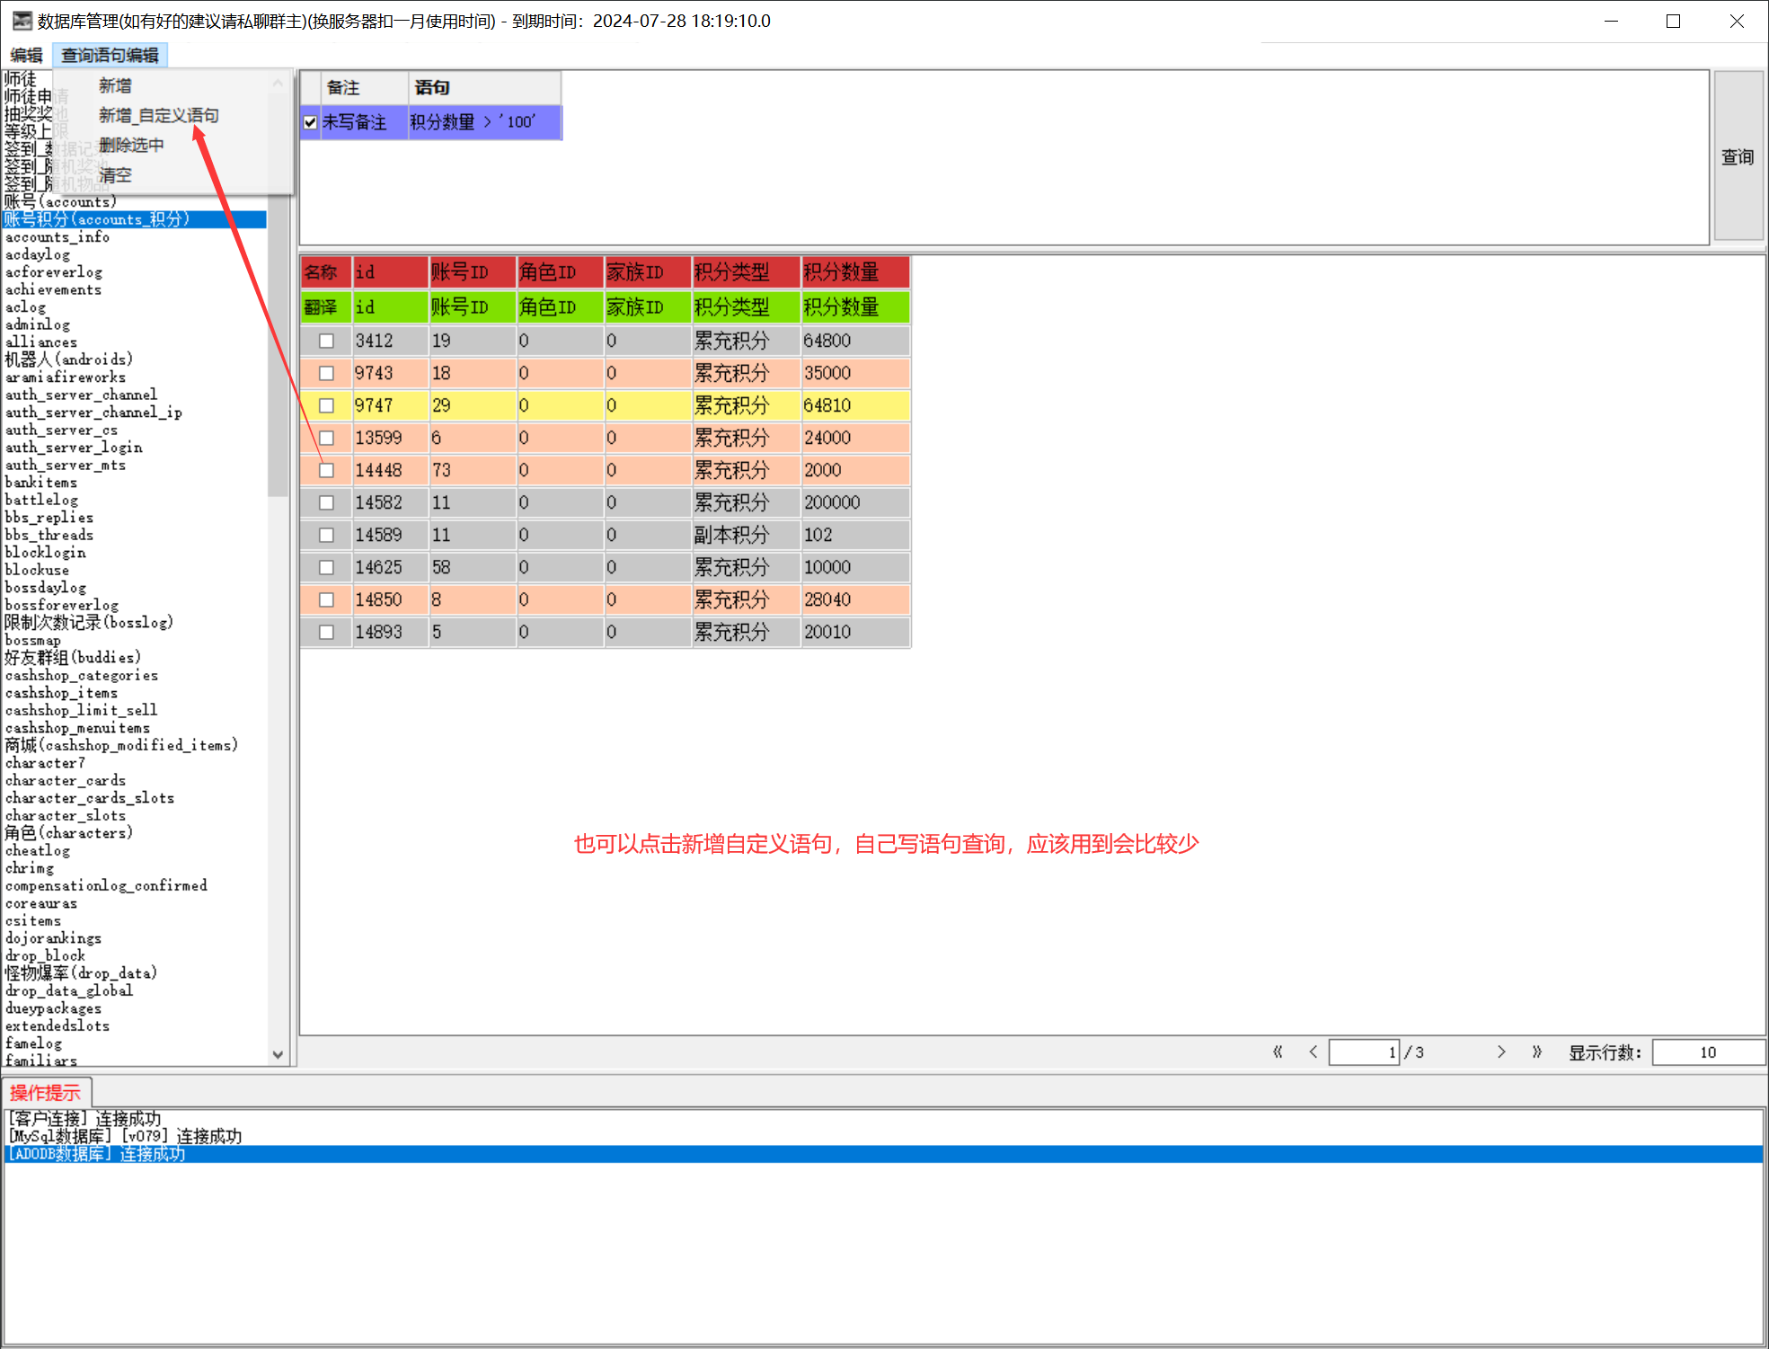Uncheck the 未写备注 query condition checkbox
This screenshot has width=1769, height=1349.
pos(310,122)
